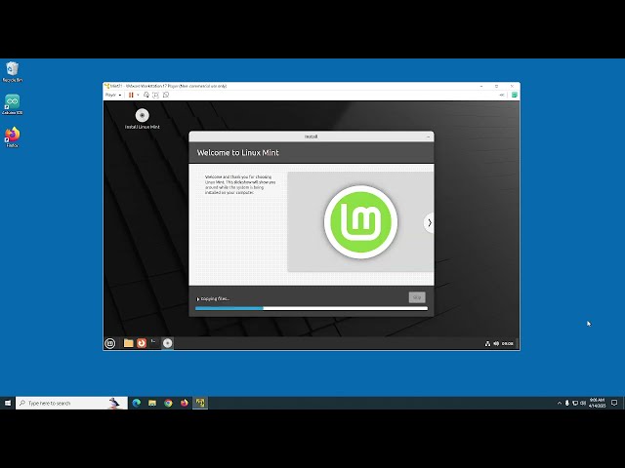Minimize the Install dialog window

click(428, 136)
